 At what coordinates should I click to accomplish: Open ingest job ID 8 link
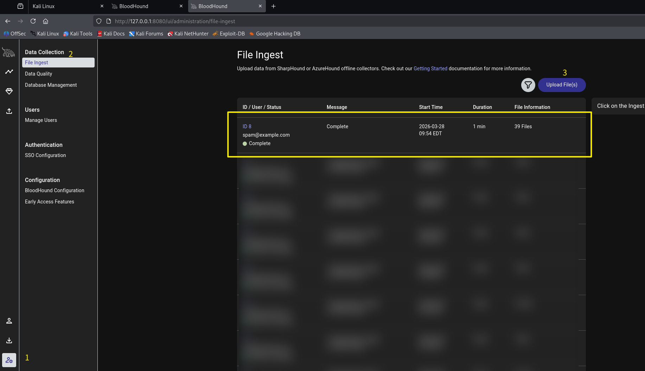[247, 126]
